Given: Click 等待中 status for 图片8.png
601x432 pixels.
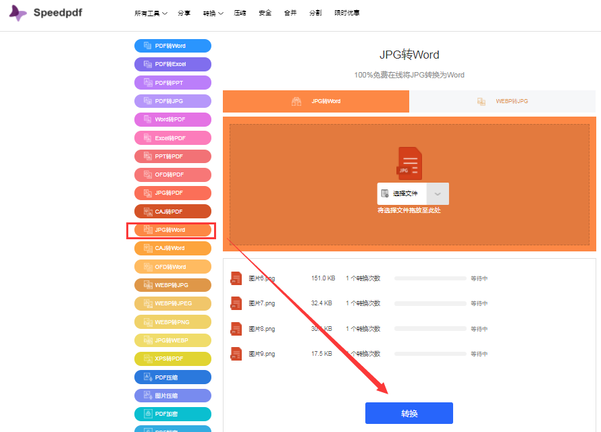Looking at the screenshot, I should point(479,329).
